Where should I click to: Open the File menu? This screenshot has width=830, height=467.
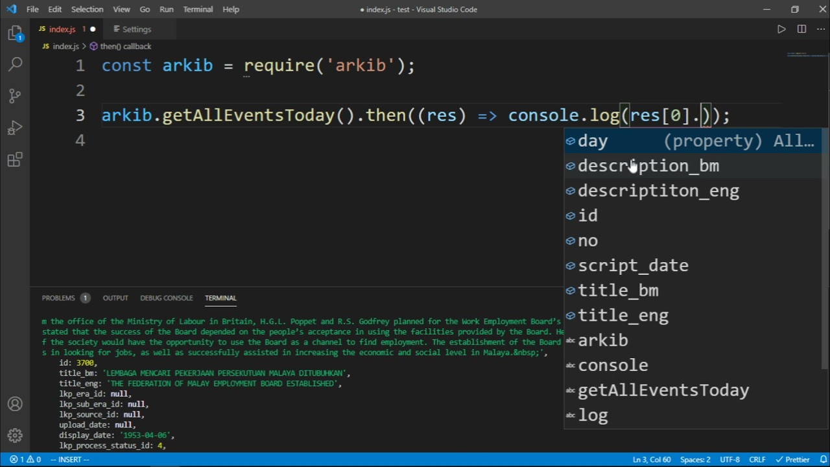click(x=32, y=9)
